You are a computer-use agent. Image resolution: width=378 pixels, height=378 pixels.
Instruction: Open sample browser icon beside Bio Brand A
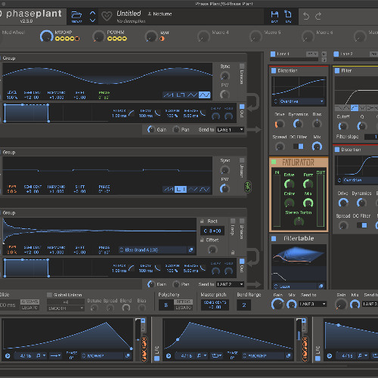191,250
